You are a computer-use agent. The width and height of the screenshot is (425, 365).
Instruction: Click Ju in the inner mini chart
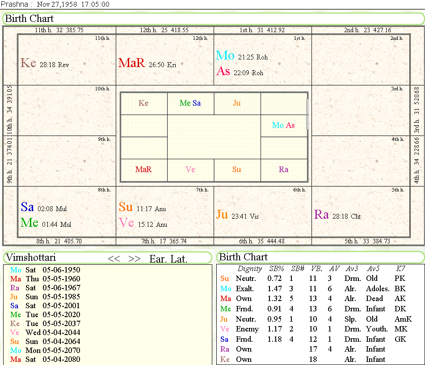coord(236,103)
